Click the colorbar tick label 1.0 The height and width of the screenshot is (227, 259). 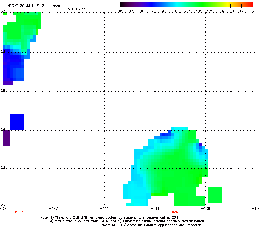(x=253, y=11)
